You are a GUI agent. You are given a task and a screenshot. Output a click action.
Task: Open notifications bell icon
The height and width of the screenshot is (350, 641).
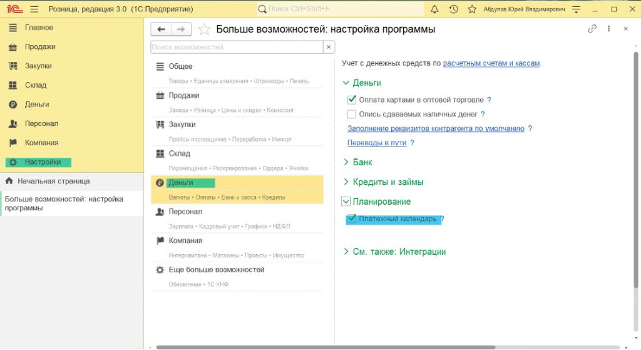tap(434, 9)
